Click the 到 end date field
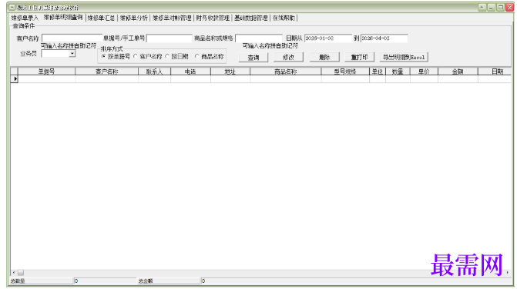Image resolution: width=517 pixels, height=289 pixels. tap(384, 38)
